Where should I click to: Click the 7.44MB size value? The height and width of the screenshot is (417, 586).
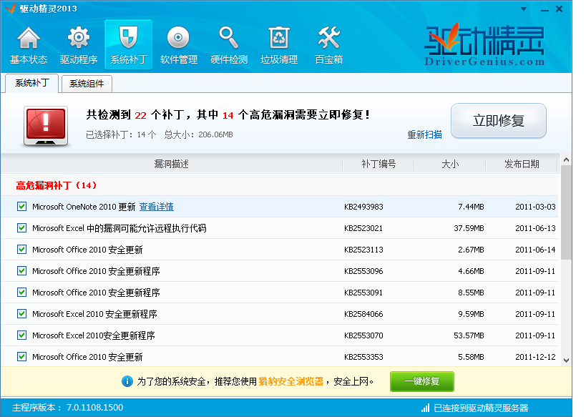472,207
